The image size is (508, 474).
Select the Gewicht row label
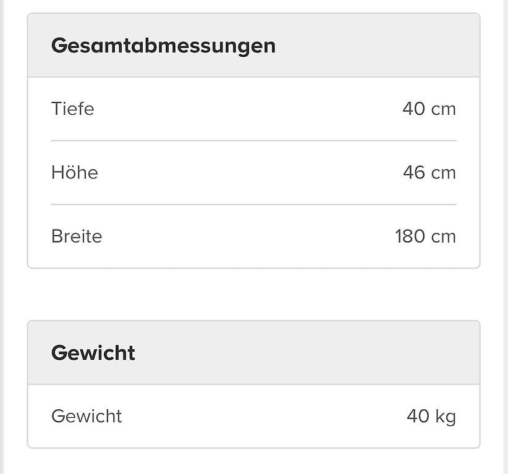pos(87,416)
